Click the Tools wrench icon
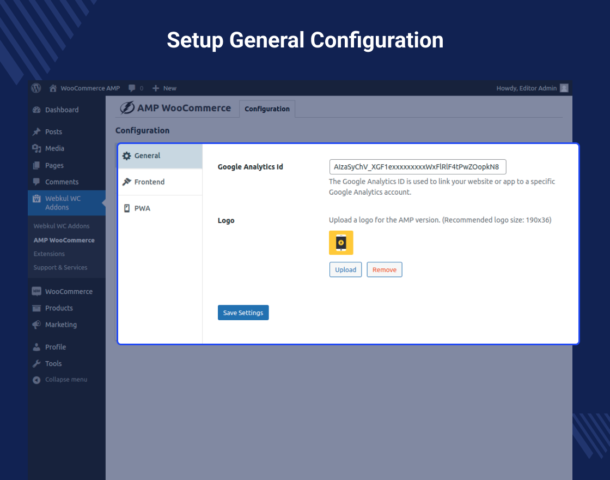The image size is (610, 480). (36, 364)
